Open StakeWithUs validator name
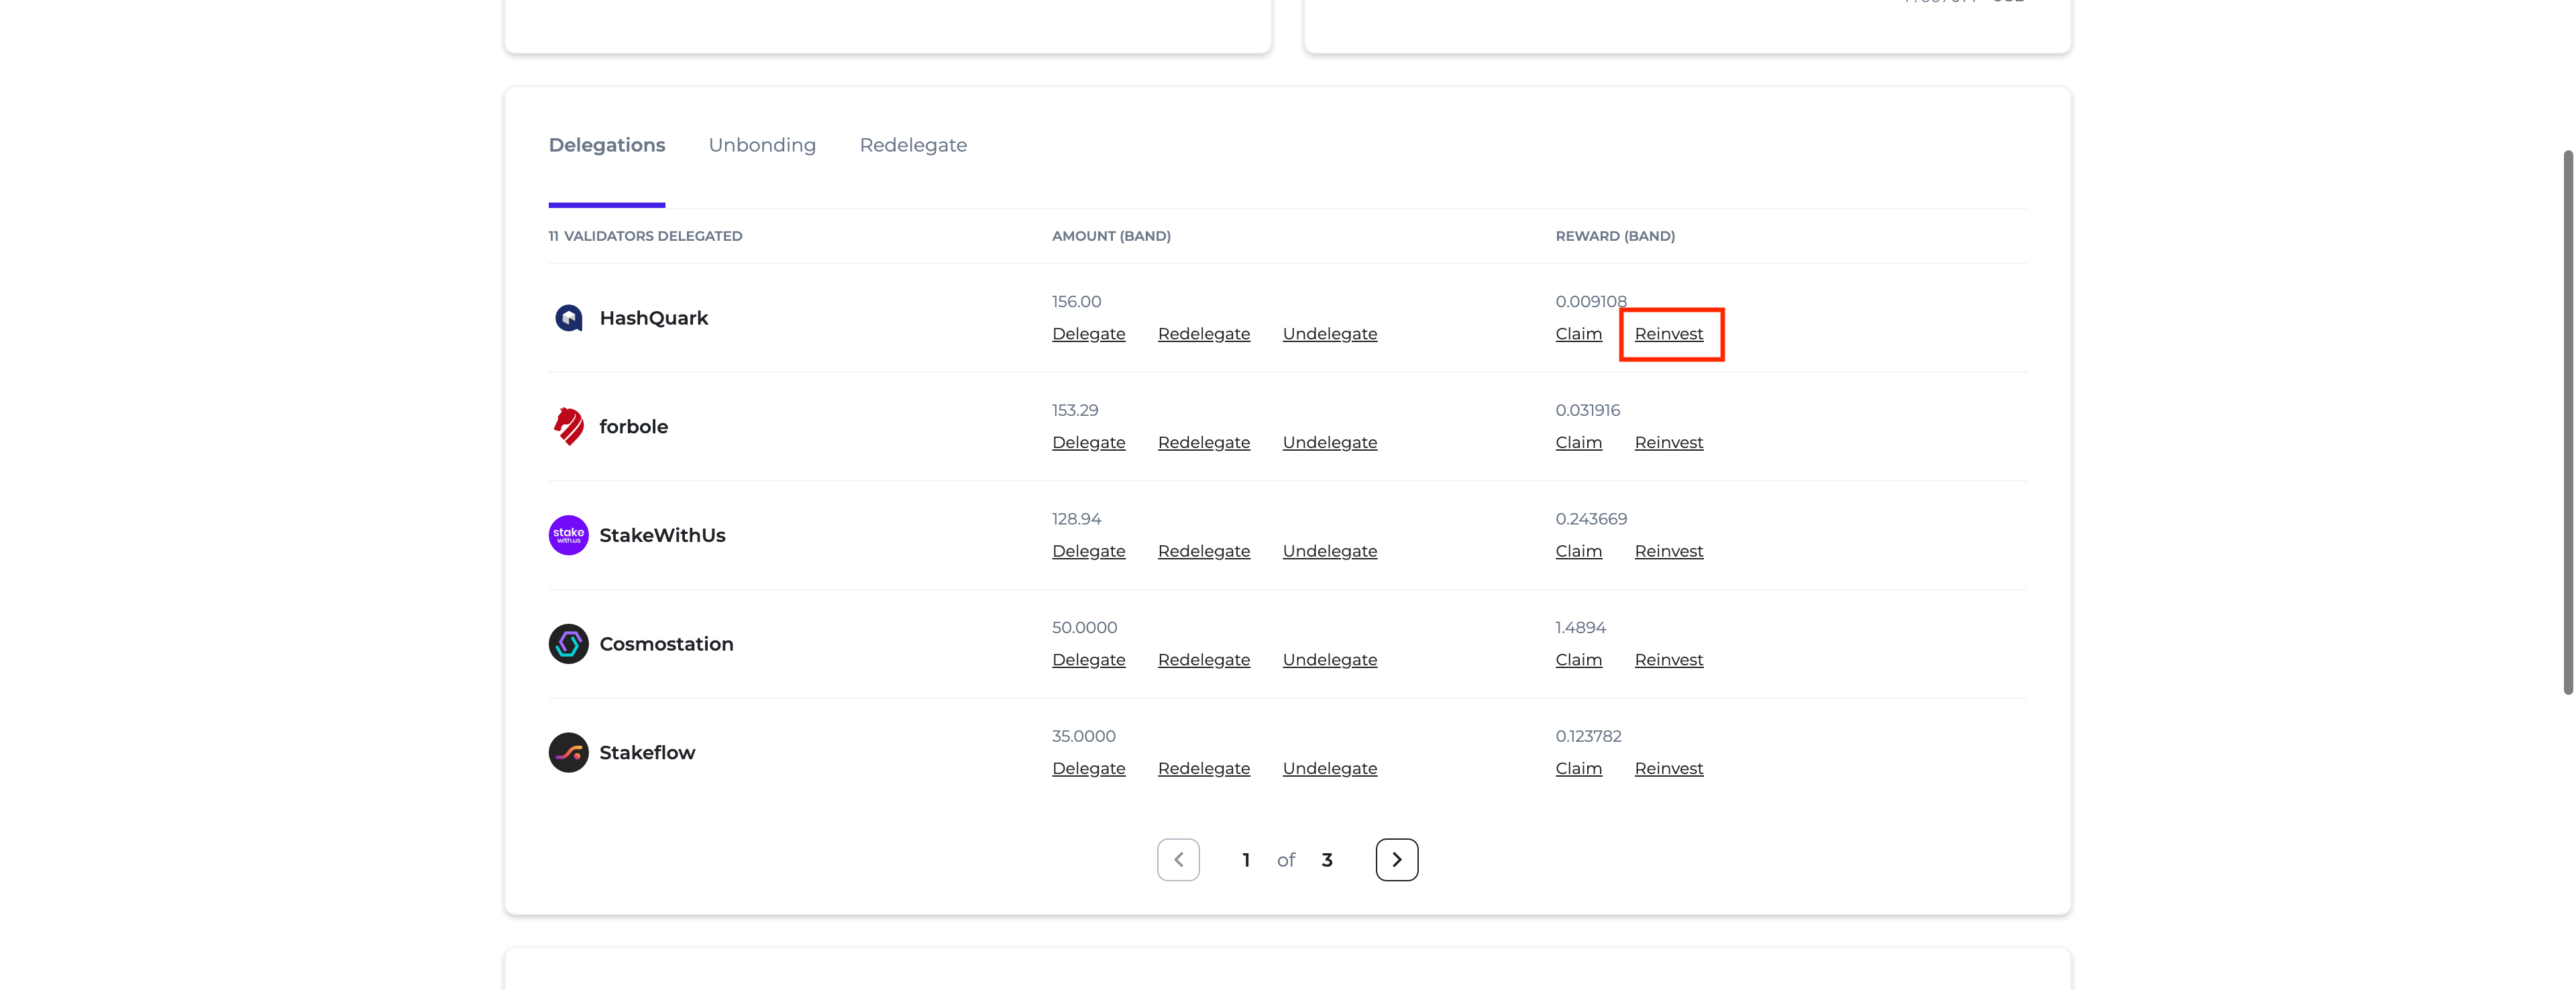The width and height of the screenshot is (2576, 990). click(x=663, y=535)
